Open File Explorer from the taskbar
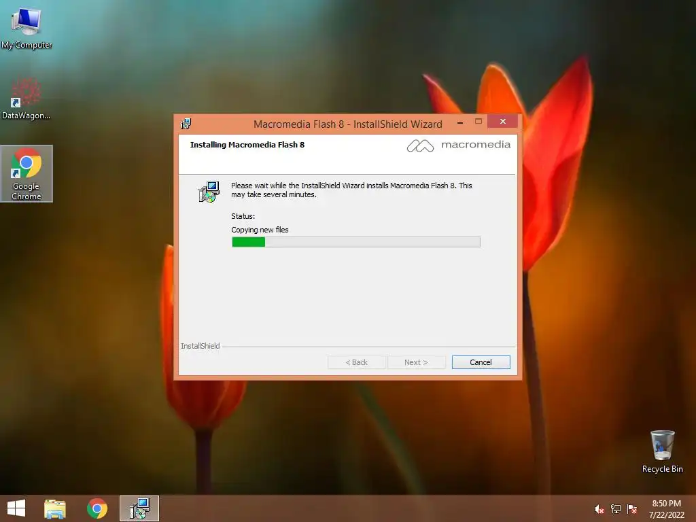The height and width of the screenshot is (522, 696). [55, 508]
